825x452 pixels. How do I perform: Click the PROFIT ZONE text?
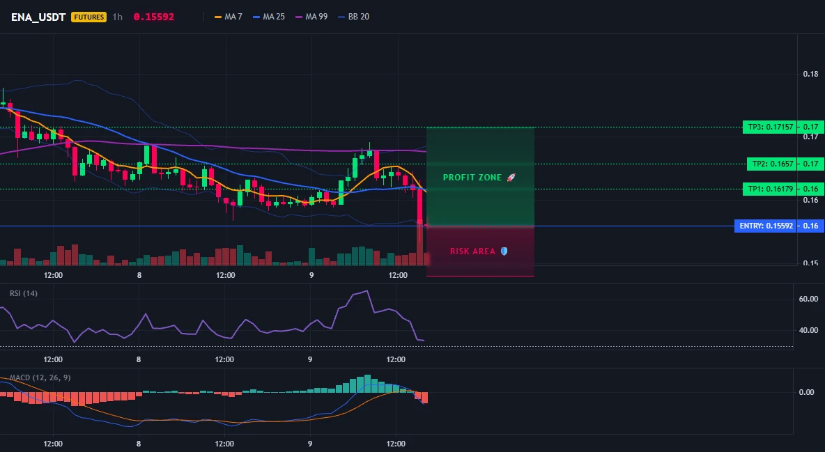pos(472,178)
